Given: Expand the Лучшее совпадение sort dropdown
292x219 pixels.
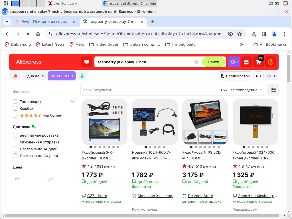Looking at the screenshot, I should [242, 90].
